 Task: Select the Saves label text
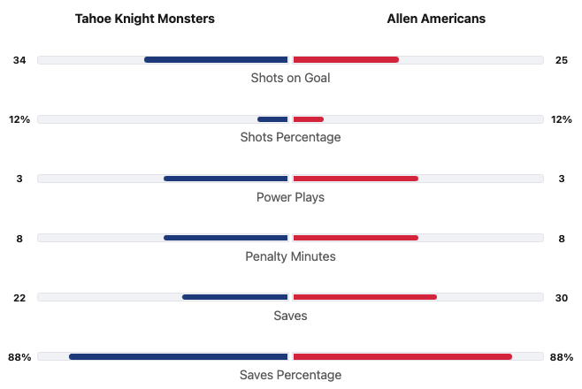290,316
